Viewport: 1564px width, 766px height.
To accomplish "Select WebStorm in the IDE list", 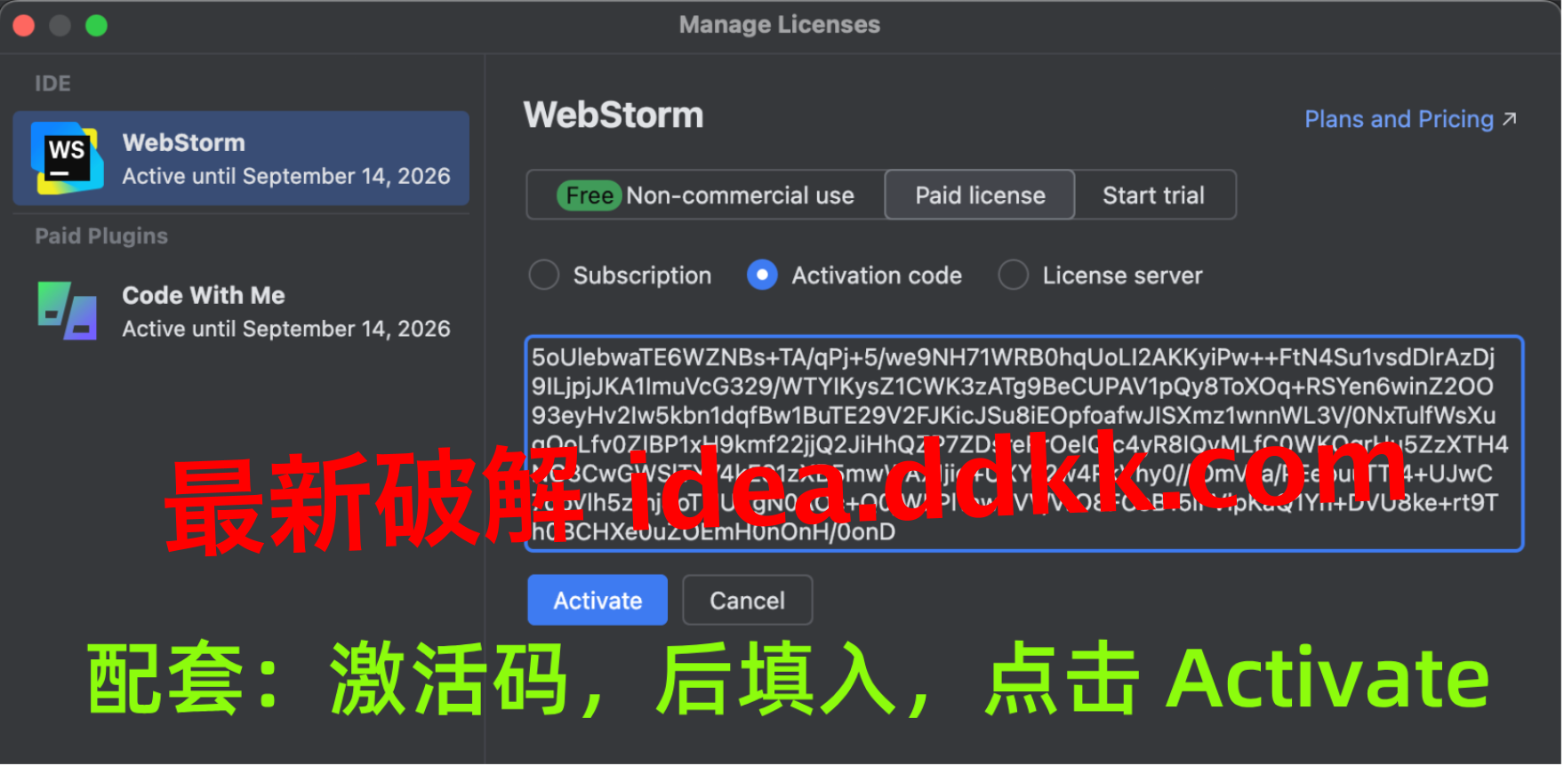I will (x=241, y=159).
